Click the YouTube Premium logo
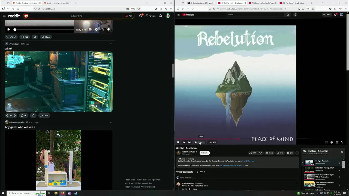The width and height of the screenshot is (349, 196). pyautogui.click(x=188, y=15)
